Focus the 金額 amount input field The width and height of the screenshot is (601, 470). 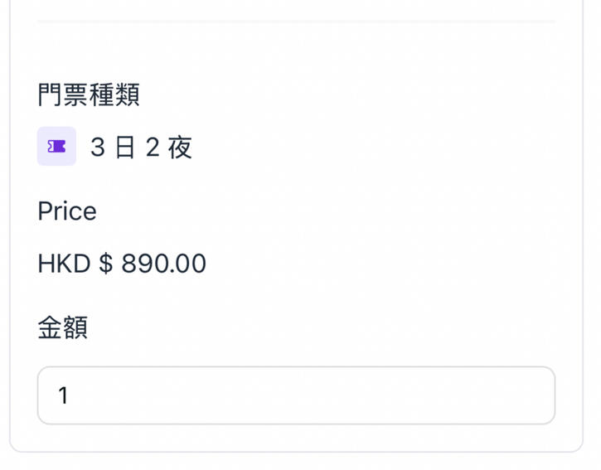click(296, 395)
